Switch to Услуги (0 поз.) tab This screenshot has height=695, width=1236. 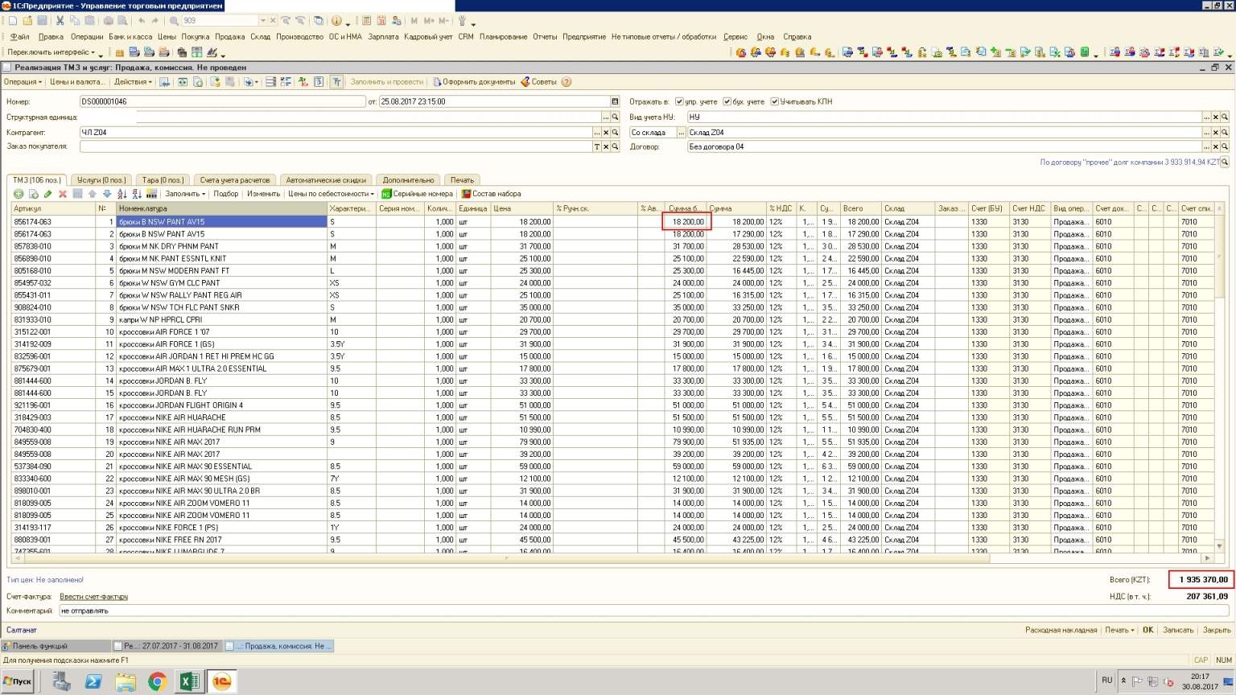click(x=101, y=180)
